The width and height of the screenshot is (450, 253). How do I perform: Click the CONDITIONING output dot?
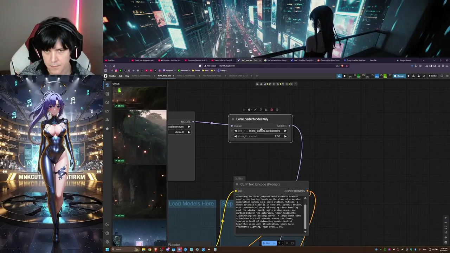(x=307, y=191)
